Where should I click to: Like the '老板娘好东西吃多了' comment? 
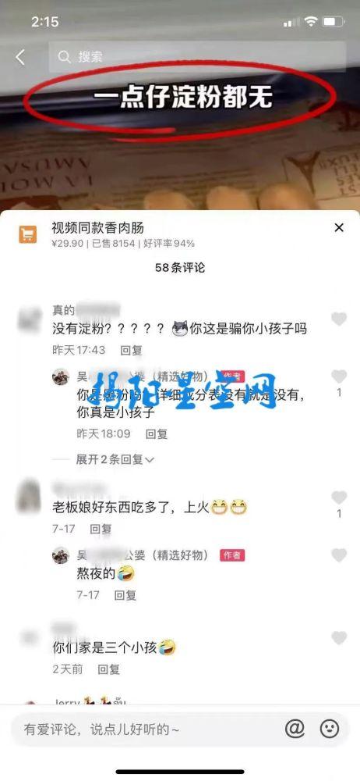click(x=339, y=497)
